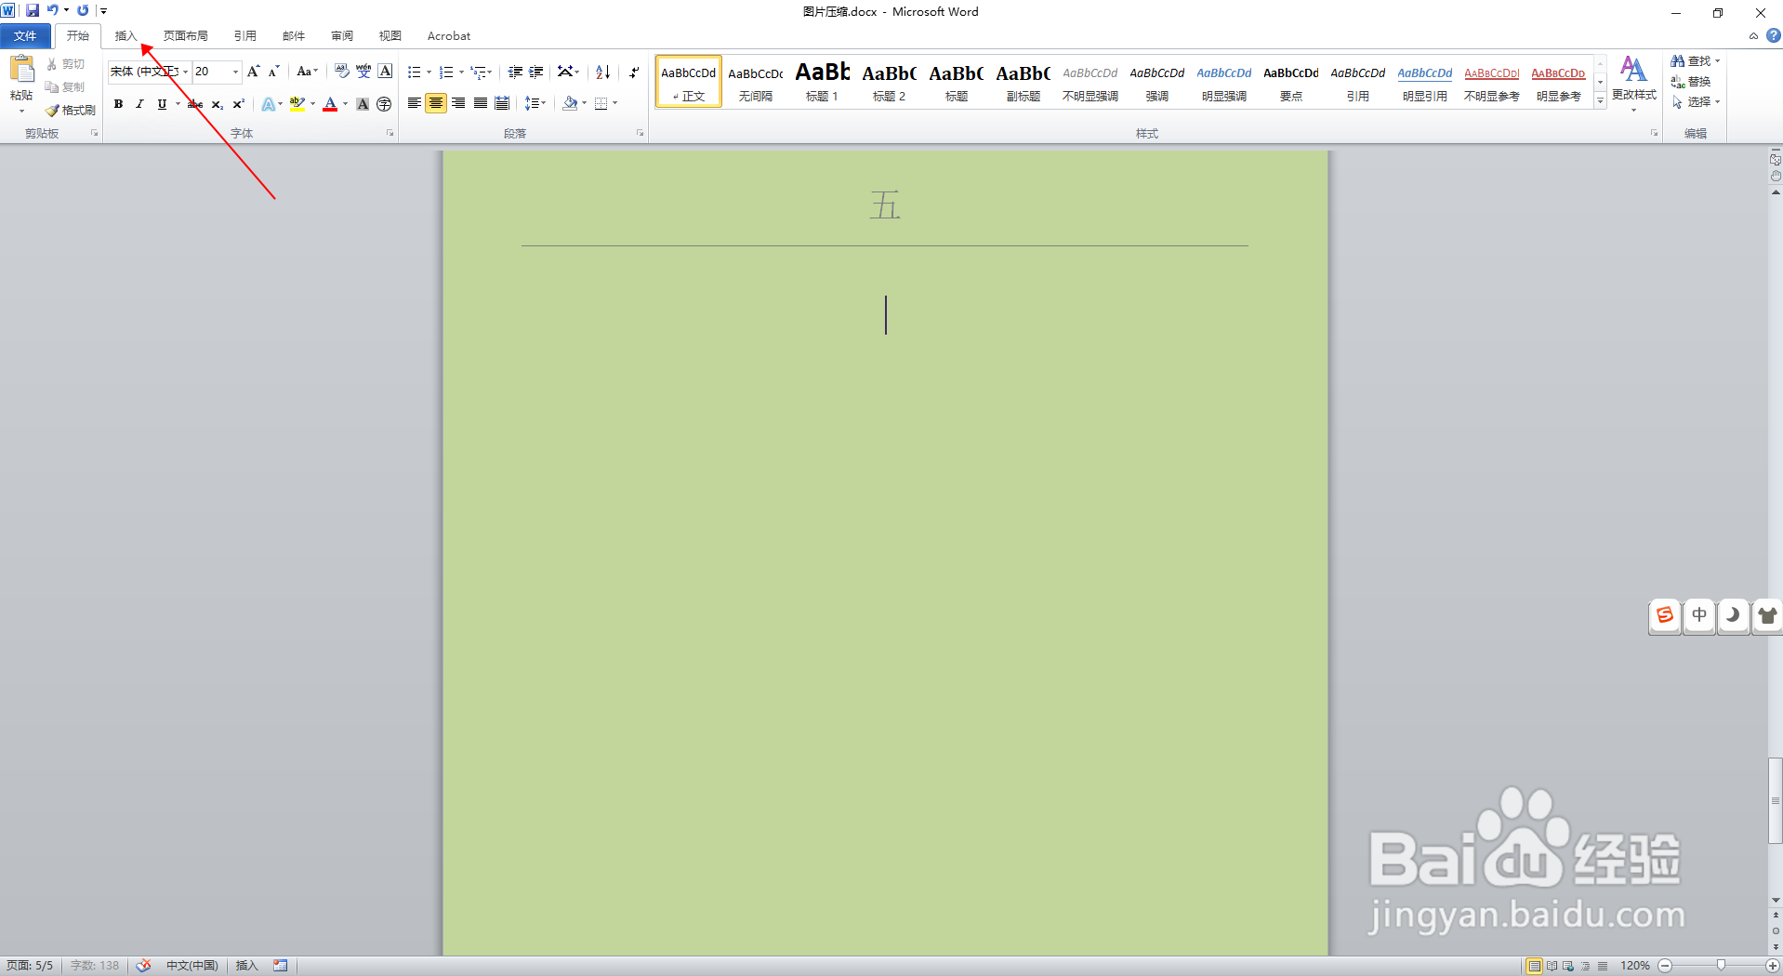Click the Subscript icon
The image size is (1783, 976).
click(x=217, y=104)
